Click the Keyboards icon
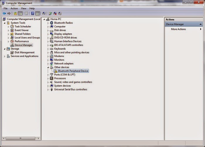The height and width of the screenshot is (147, 205). click(52, 49)
